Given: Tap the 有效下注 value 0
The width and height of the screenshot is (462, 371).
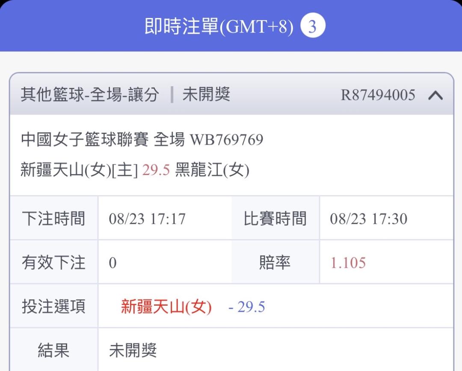Looking at the screenshot, I should tap(113, 263).
